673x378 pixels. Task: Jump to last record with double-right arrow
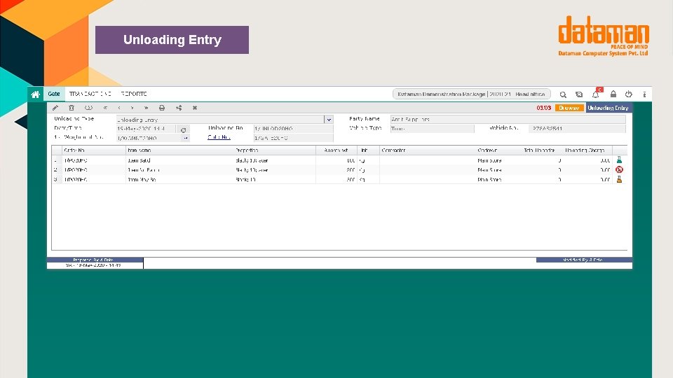coord(147,108)
